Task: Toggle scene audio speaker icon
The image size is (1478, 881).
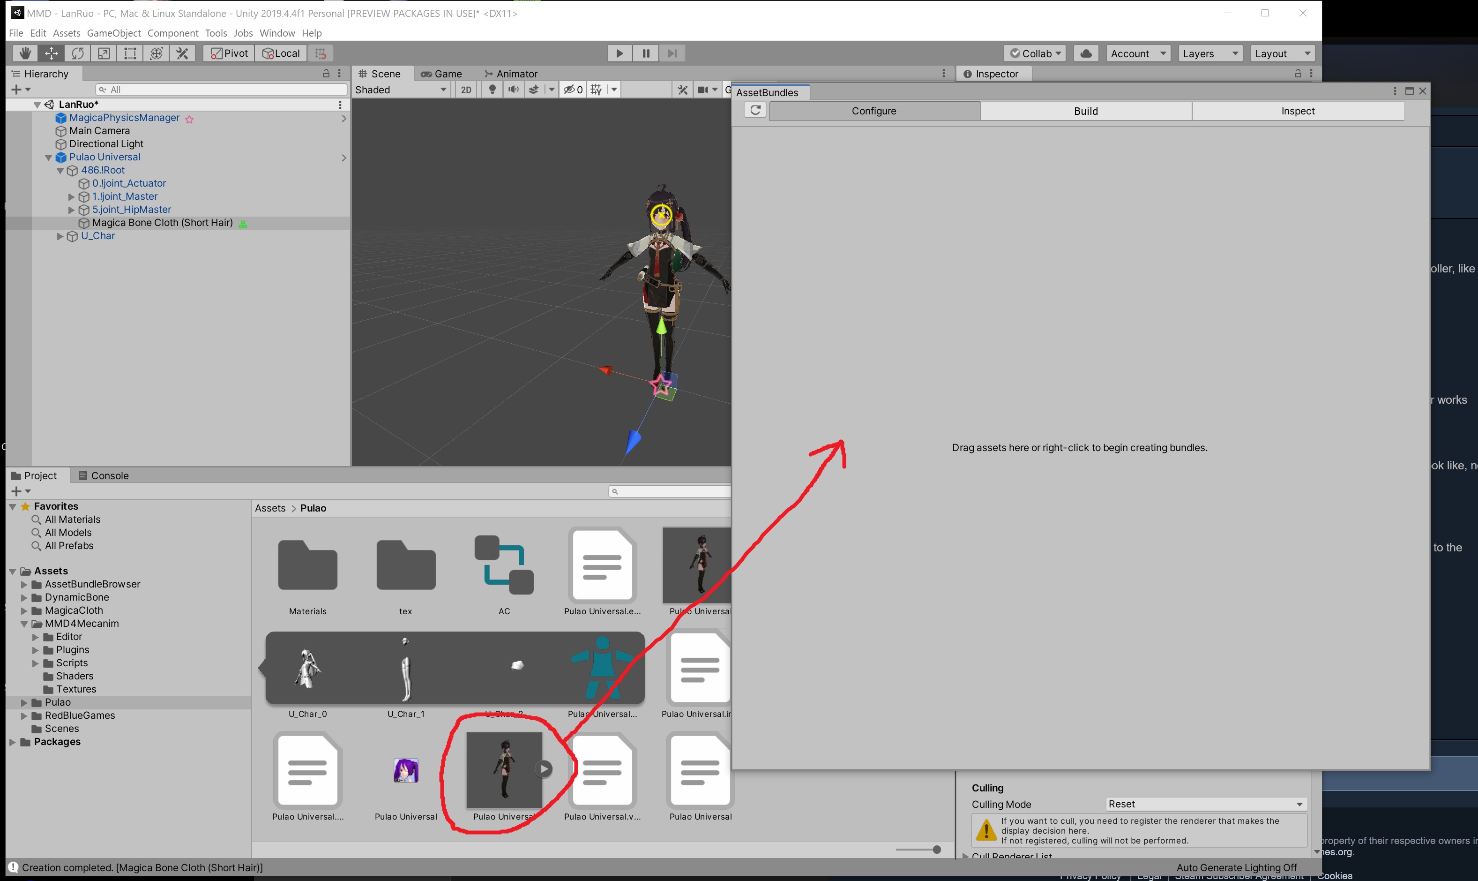Action: 513,90
